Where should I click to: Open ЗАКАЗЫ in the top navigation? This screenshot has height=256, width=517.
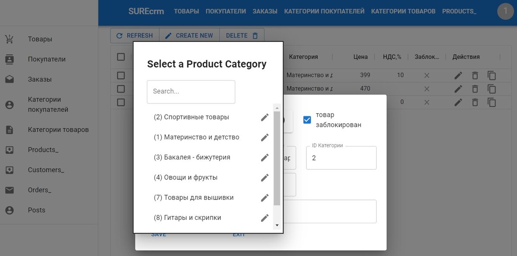[265, 11]
